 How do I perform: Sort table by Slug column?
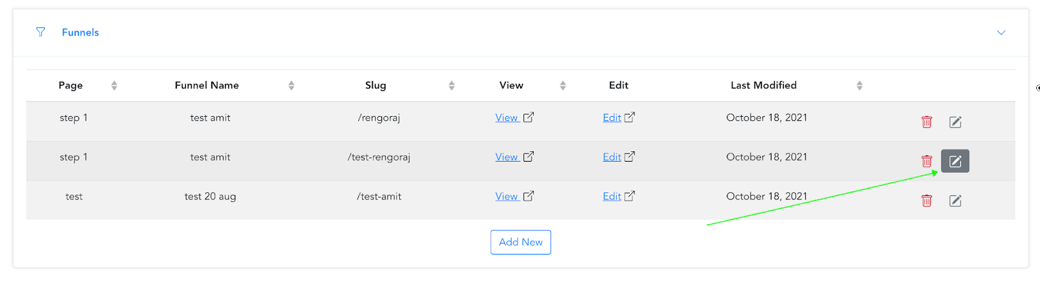click(x=452, y=86)
